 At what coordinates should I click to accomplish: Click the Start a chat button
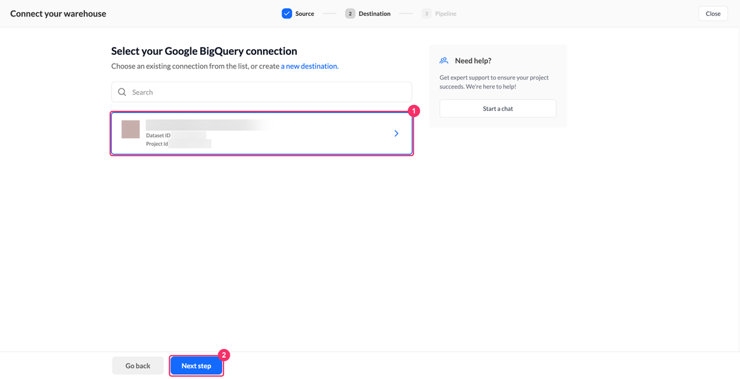(x=498, y=108)
